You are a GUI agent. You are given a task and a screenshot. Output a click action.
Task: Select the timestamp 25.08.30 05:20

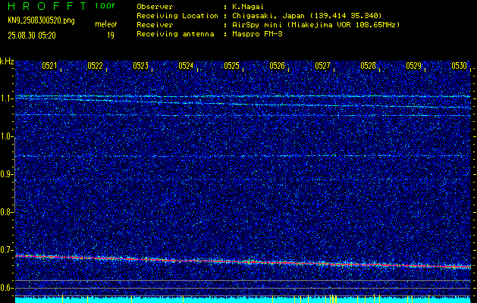coord(32,36)
